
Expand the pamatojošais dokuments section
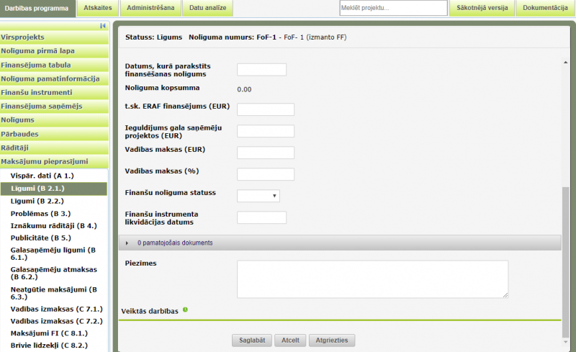pos(127,243)
